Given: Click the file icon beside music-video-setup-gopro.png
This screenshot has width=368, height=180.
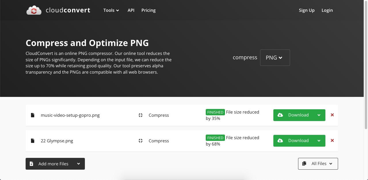Looking at the screenshot, I should tap(33, 115).
